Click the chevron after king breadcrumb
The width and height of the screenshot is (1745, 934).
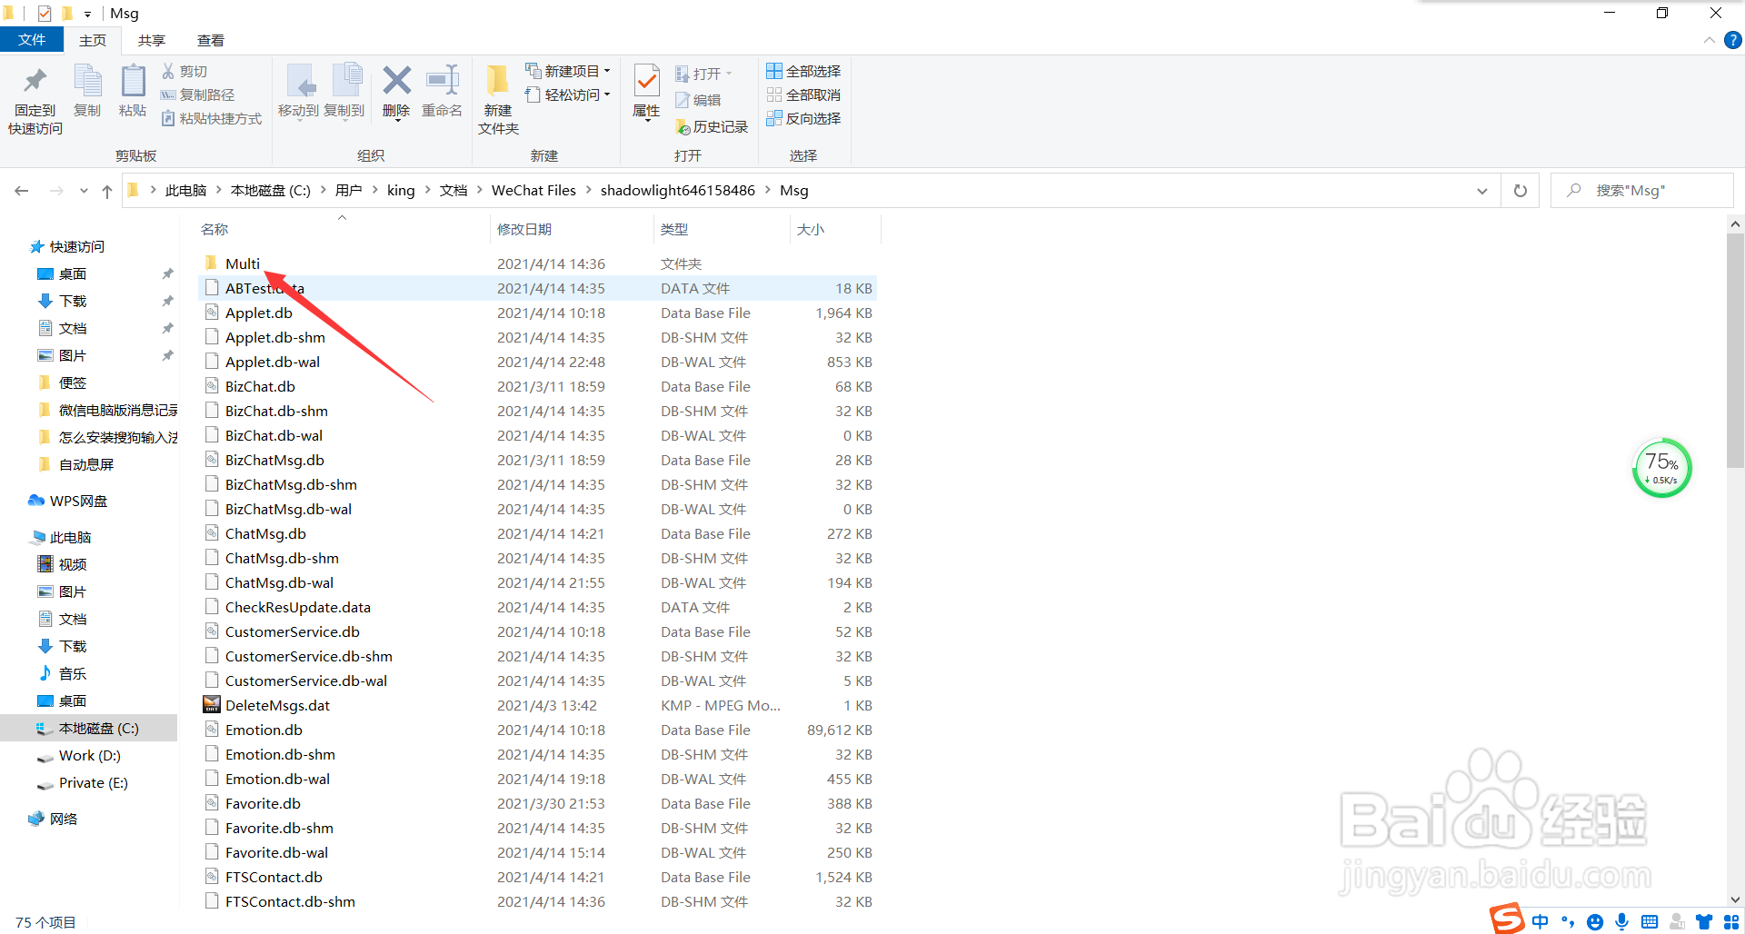tap(427, 190)
